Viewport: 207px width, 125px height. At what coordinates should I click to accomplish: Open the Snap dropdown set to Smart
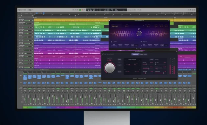point(166,13)
